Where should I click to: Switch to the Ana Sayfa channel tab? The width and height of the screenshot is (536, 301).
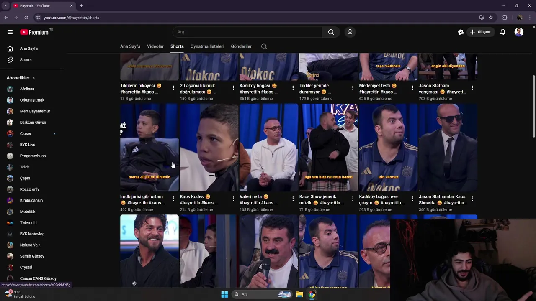pos(130,46)
